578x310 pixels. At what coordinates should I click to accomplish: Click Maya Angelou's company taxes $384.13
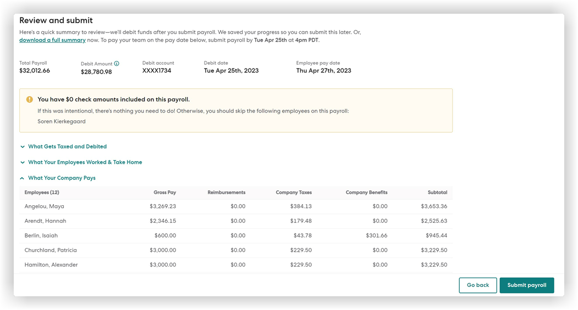(301, 206)
